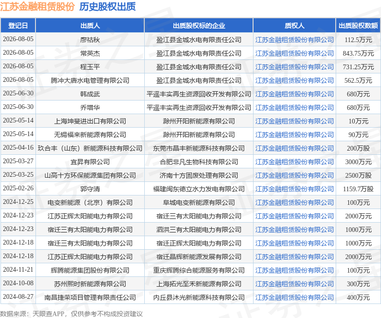This screenshot has height=318, width=381.
Task: Select pledgor name 廖祜秋
Action: pos(90,40)
